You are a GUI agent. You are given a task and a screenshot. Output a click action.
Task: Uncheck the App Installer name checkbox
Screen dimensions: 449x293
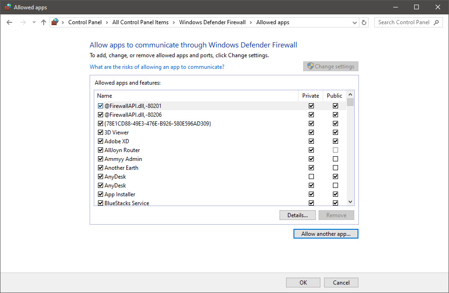(x=100, y=194)
